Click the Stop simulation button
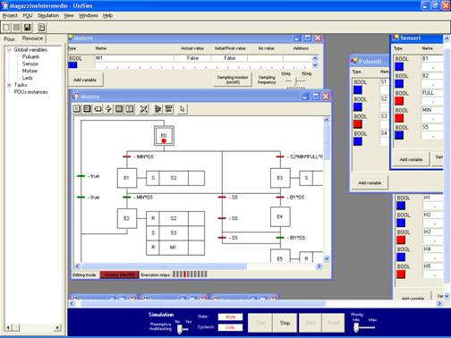The width and height of the screenshot is (451, 338). [x=285, y=323]
